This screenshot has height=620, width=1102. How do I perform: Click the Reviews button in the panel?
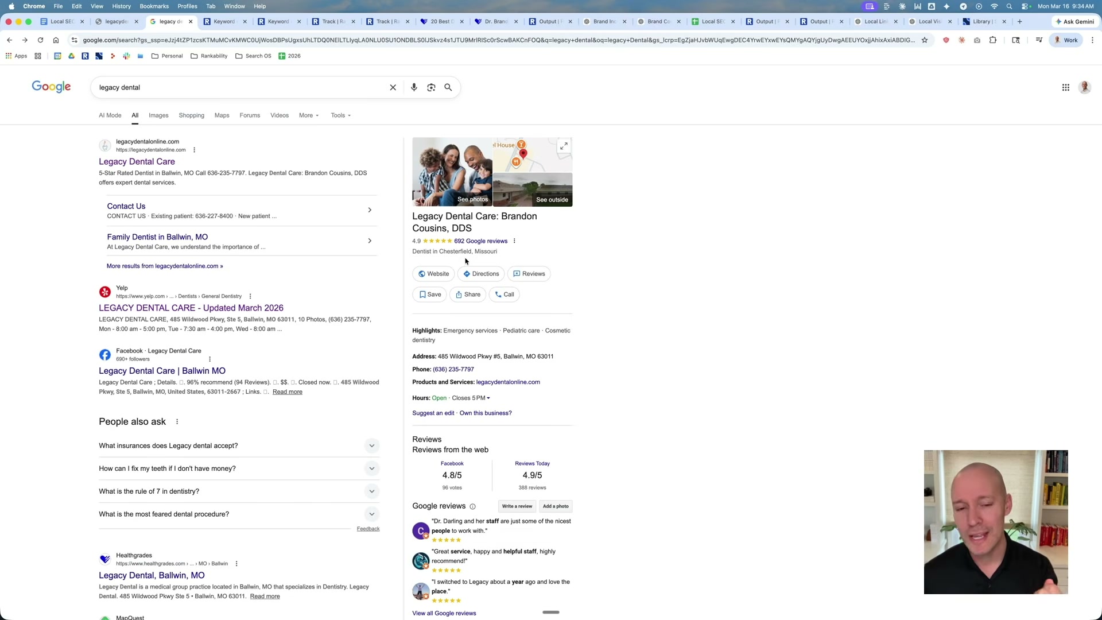529,274
